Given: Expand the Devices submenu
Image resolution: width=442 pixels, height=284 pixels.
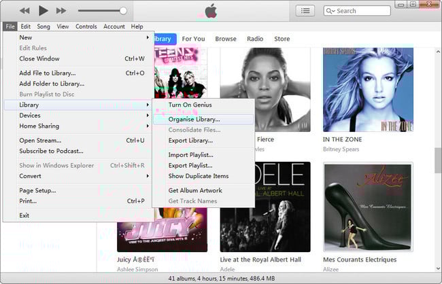Looking at the screenshot, I should coord(78,116).
